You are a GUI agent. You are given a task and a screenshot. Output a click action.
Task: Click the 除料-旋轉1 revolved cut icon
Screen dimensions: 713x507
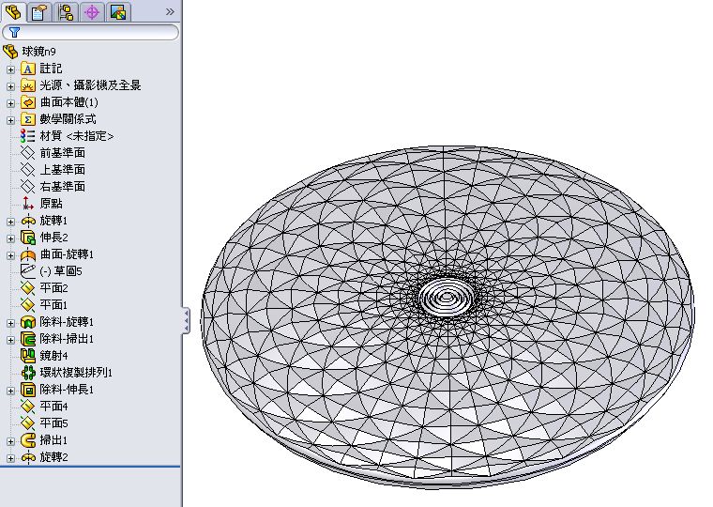[28, 322]
